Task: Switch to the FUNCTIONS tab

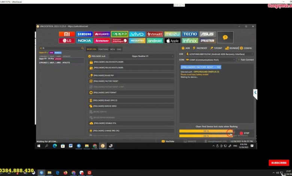Action: point(103,49)
